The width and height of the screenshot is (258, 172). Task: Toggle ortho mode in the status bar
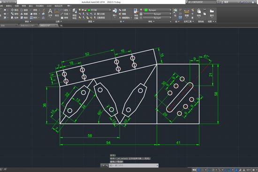[209, 170]
